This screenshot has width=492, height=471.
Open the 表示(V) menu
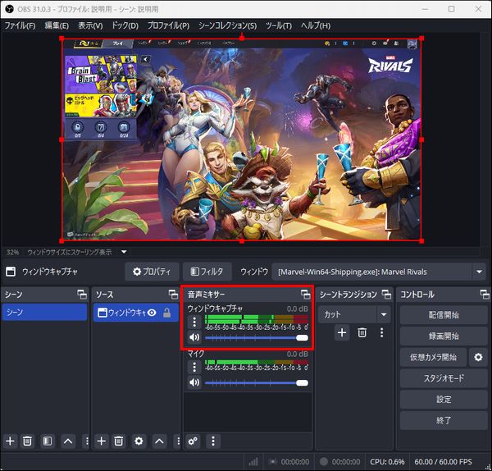click(90, 25)
